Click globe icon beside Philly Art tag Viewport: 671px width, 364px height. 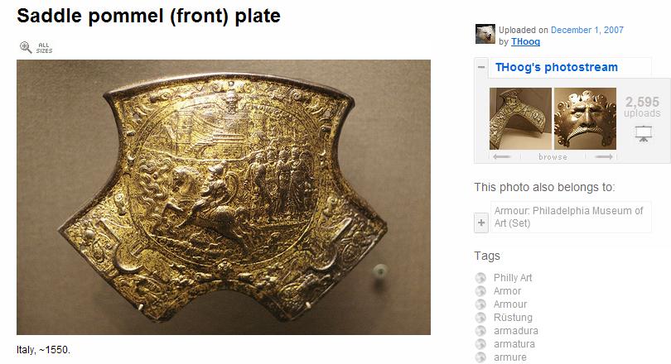[480, 278]
